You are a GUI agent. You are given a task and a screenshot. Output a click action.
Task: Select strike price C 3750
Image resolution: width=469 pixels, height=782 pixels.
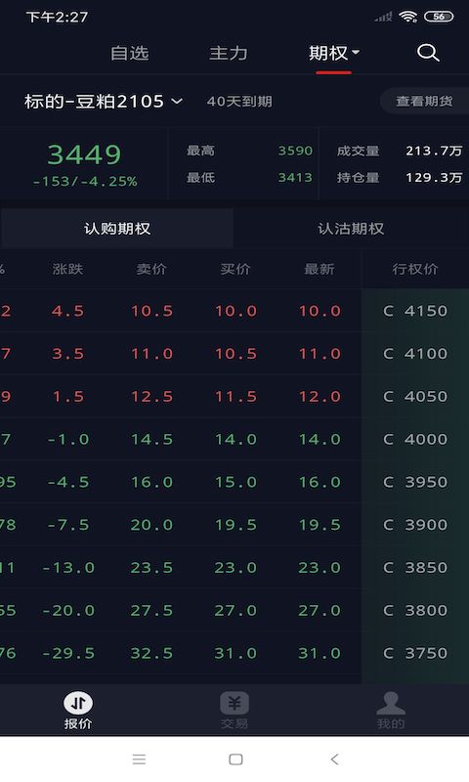(415, 653)
